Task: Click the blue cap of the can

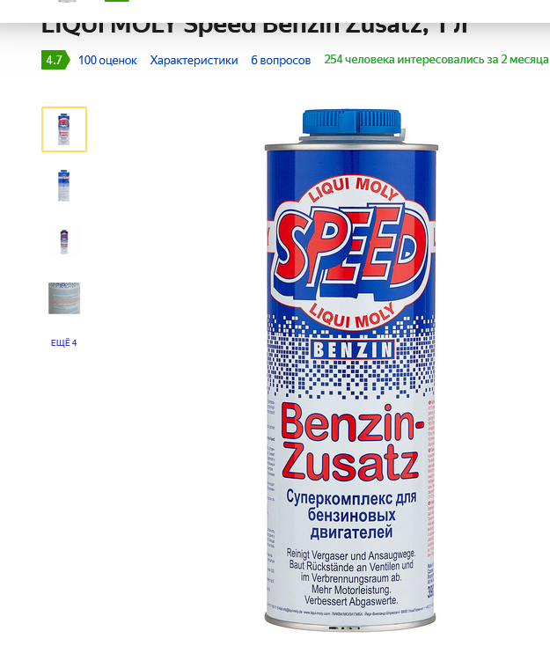Action: coord(352,123)
